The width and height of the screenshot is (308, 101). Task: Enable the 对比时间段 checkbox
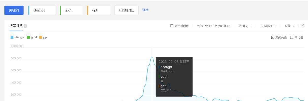coord(172,26)
